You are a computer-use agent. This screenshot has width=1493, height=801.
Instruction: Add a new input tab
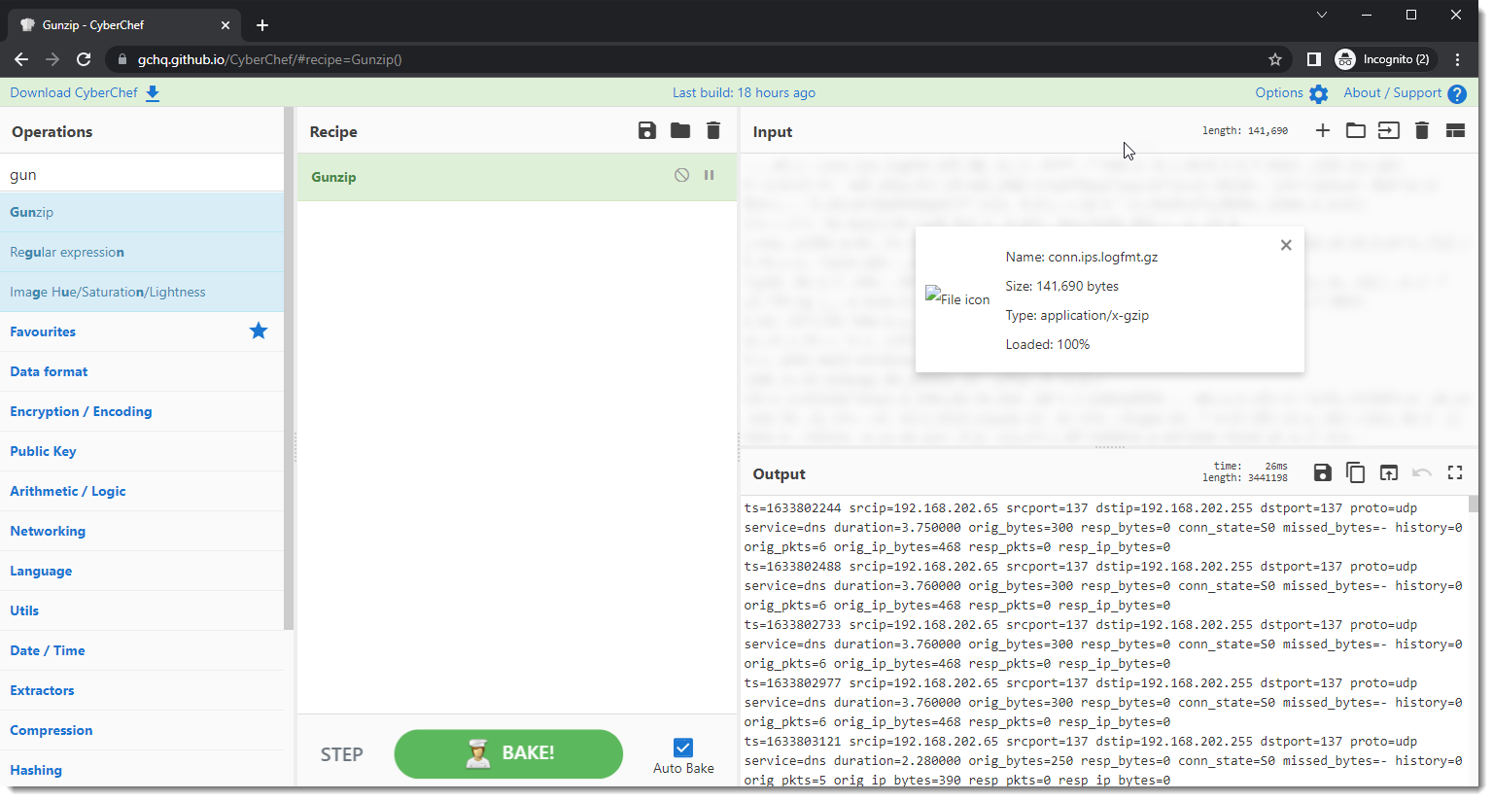(1322, 131)
